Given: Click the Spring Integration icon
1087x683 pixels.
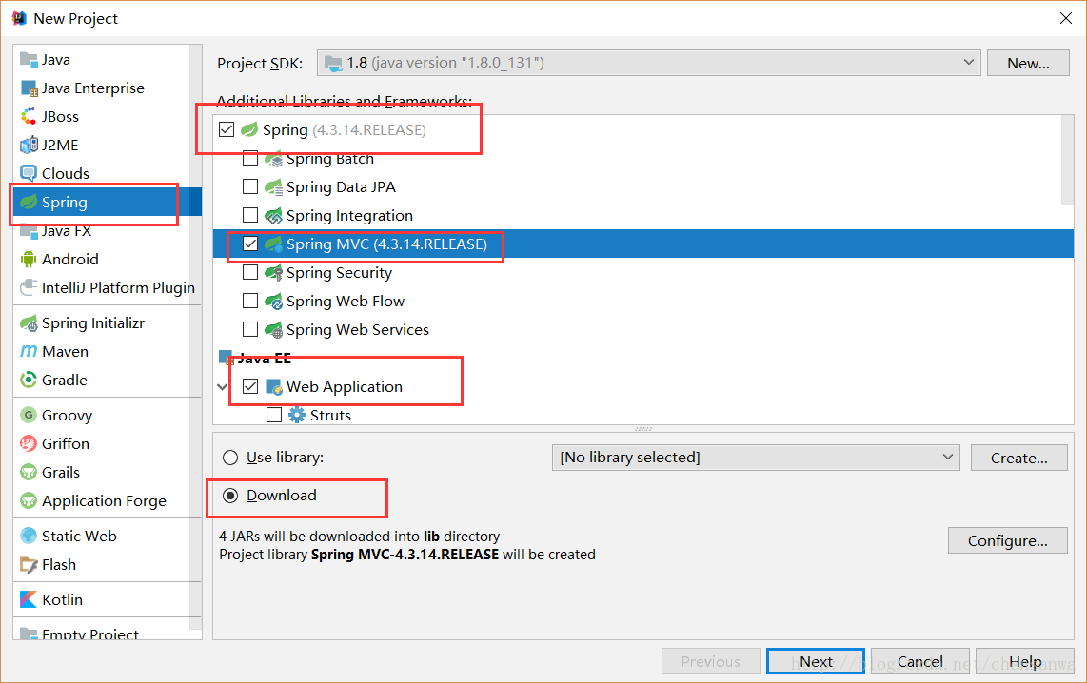Looking at the screenshot, I should click(274, 216).
